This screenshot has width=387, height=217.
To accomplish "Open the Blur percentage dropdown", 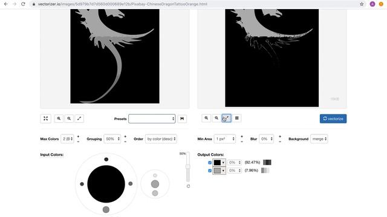I will [266, 139].
